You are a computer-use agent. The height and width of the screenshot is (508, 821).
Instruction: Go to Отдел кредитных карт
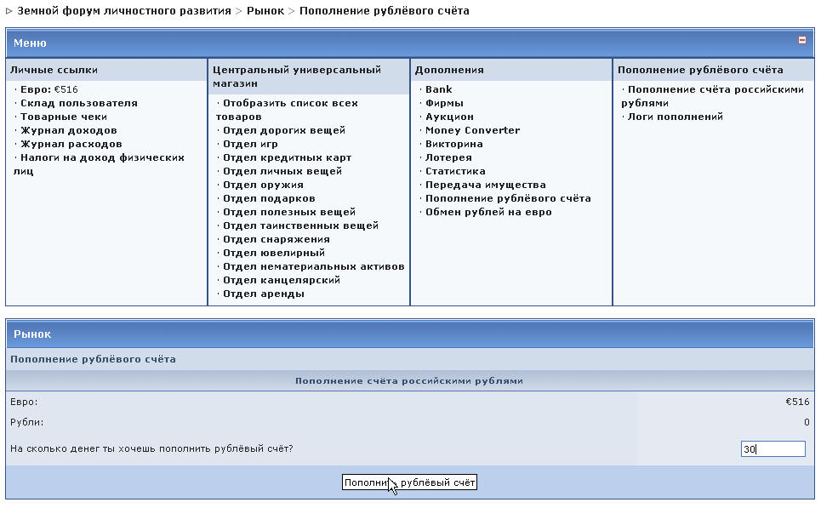click(x=288, y=157)
